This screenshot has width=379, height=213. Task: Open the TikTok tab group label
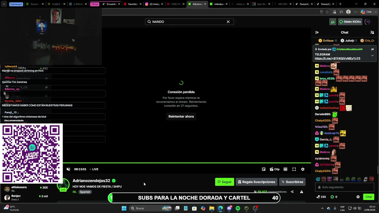click(95, 4)
